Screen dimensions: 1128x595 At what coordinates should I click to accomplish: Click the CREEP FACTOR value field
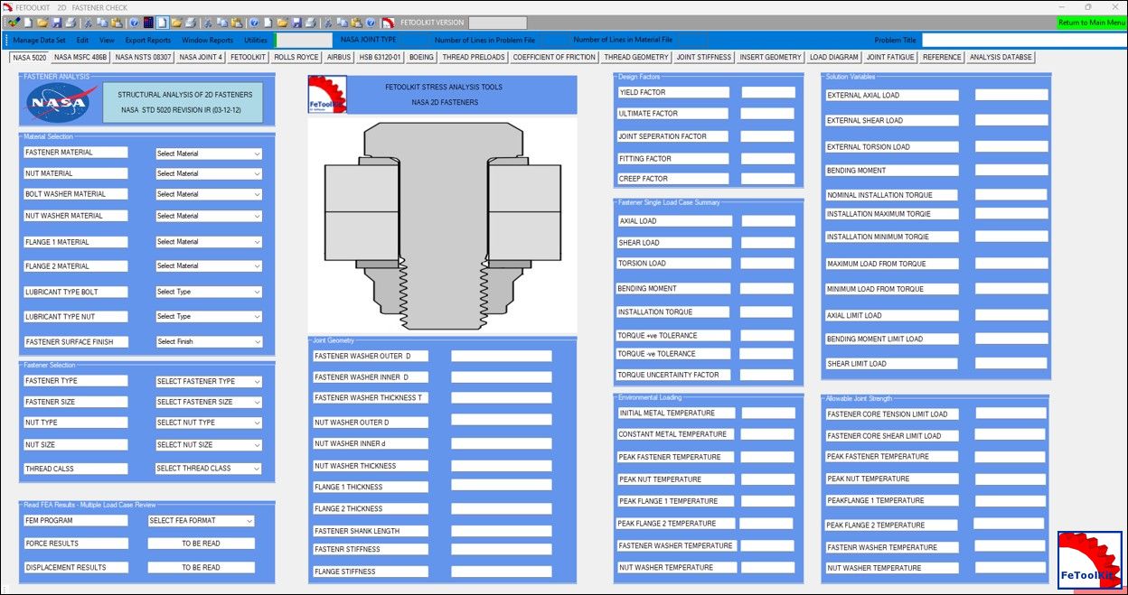coord(768,179)
